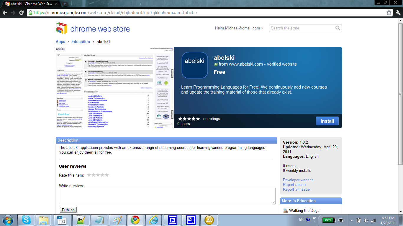Click the help question mark in taskbar
The width and height of the screenshot is (403, 226).
[308, 220]
